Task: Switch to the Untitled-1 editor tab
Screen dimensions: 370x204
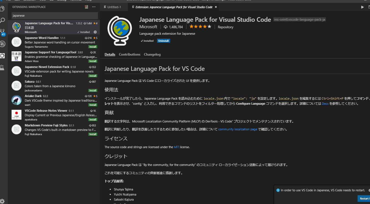Action: [114, 7]
